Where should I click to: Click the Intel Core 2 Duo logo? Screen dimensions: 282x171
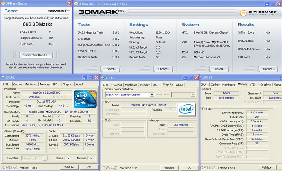(x=85, y=99)
